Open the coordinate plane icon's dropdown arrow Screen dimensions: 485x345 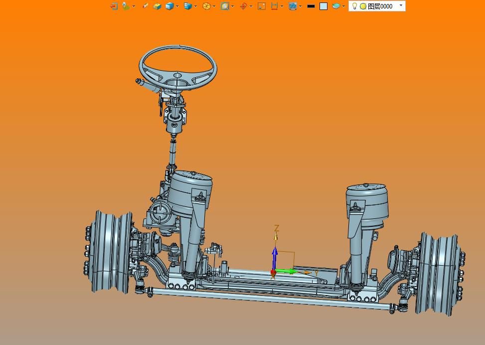pyautogui.click(x=134, y=6)
